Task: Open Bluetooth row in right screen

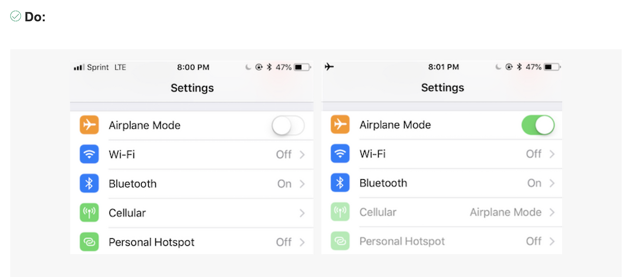Action: click(x=442, y=183)
